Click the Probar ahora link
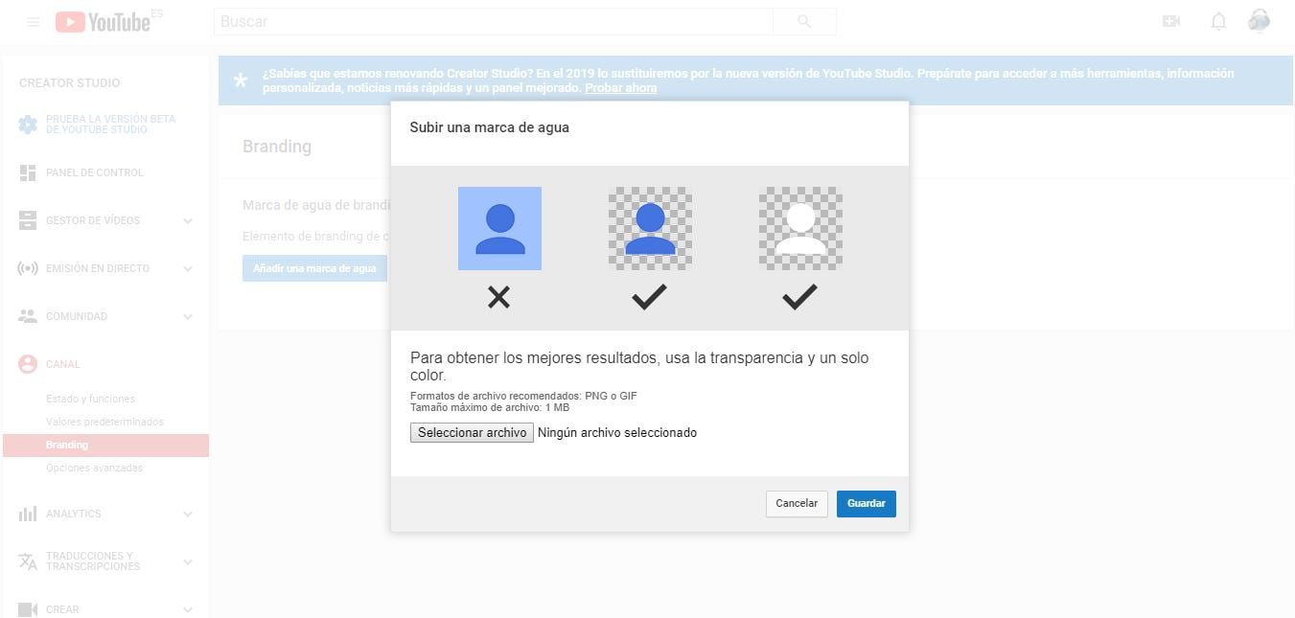The image size is (1295, 618). (621, 88)
